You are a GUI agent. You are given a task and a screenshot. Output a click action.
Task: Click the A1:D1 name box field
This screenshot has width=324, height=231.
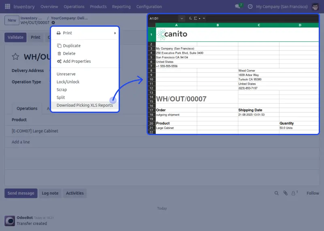coord(164,18)
